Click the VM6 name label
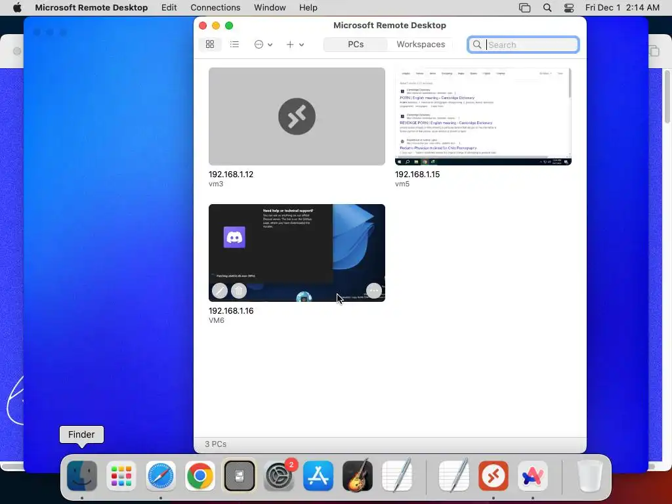 [217, 320]
